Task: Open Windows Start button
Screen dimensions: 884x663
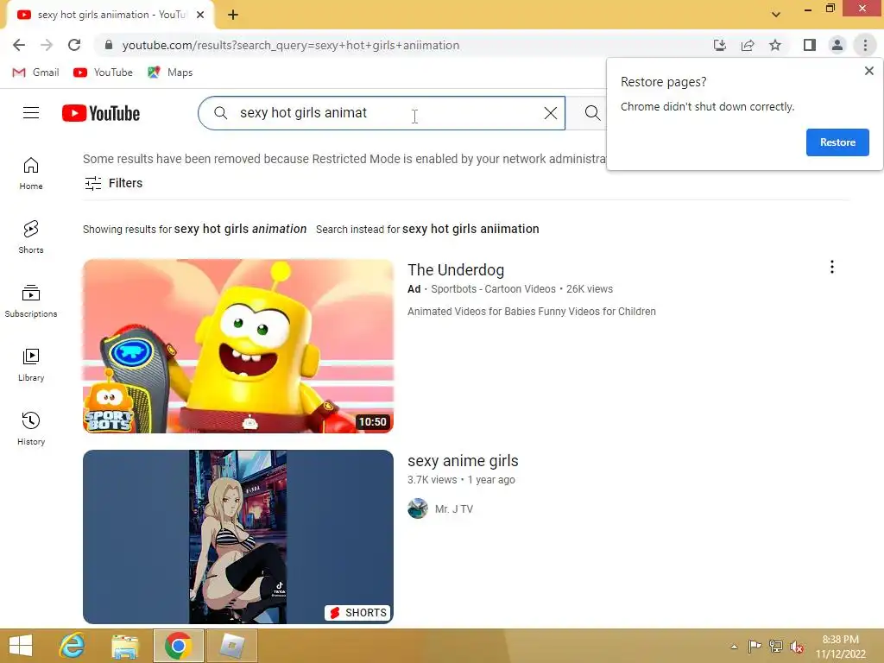Action: pos(21,646)
